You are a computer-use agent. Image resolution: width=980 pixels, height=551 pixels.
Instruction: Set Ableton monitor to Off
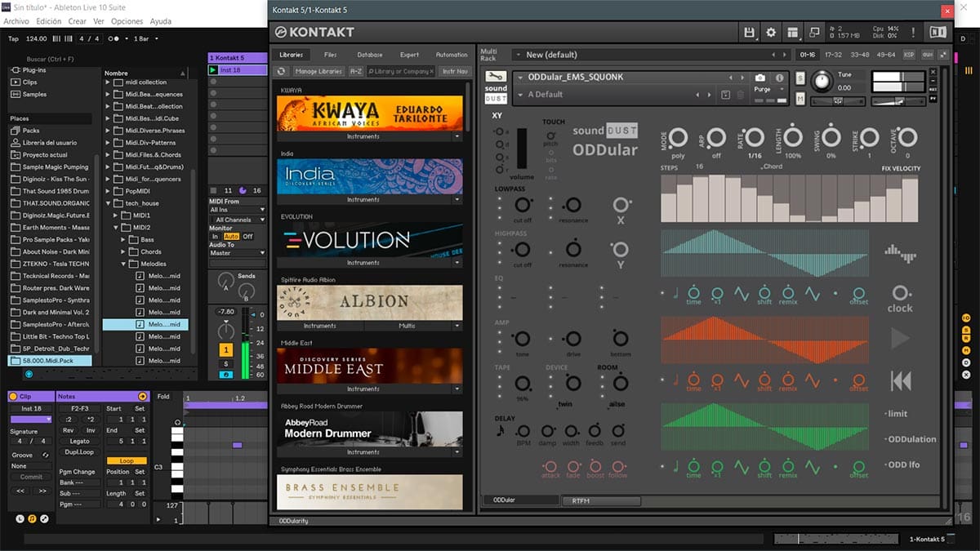pos(247,237)
